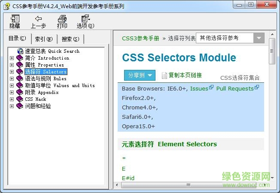
Task: Click the 元素选择符 Element Selectors heading
Action: tap(169, 144)
